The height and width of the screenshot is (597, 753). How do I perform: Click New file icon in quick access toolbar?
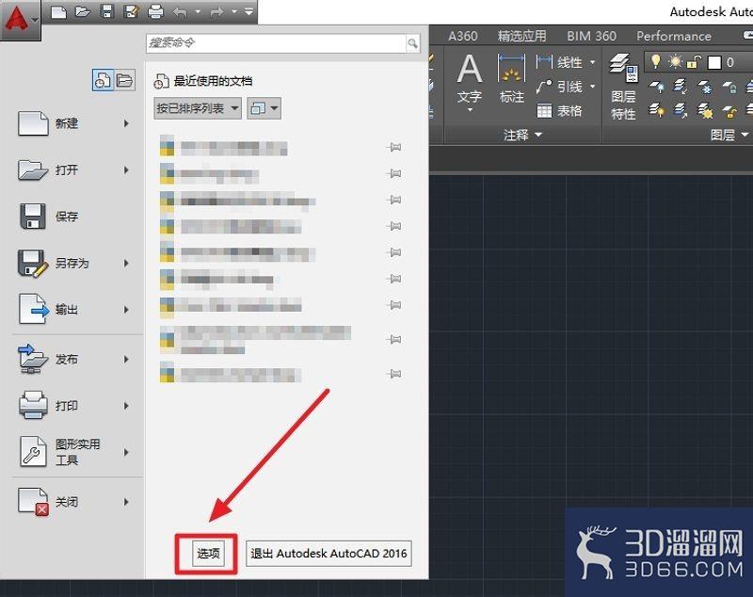point(58,11)
